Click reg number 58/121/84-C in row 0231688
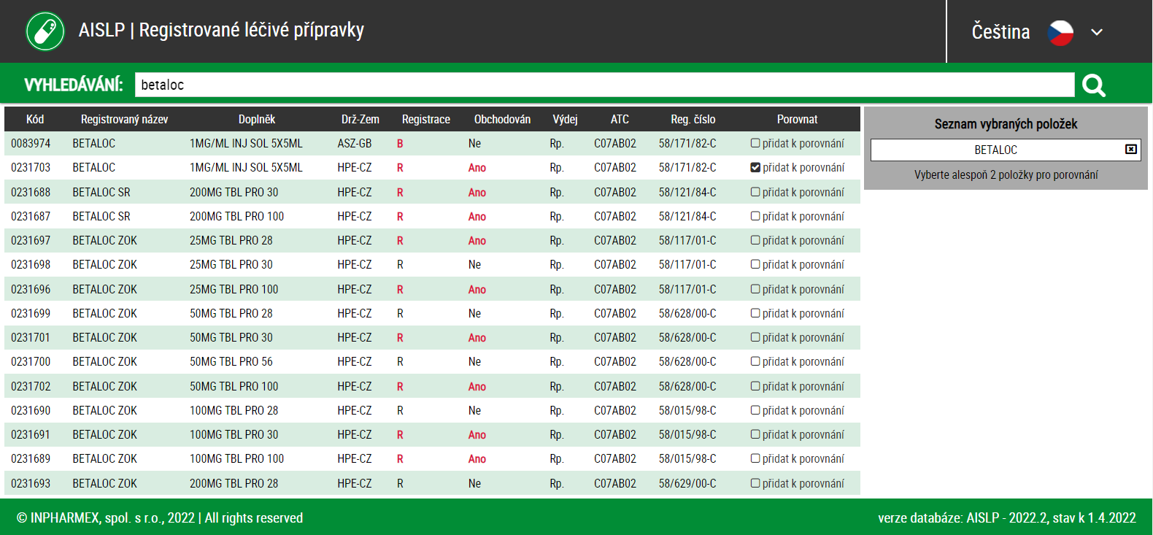 click(x=687, y=192)
